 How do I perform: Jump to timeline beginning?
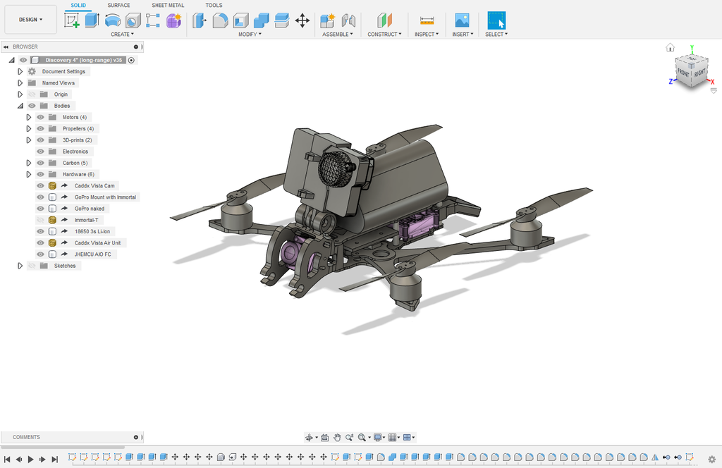tap(7, 460)
